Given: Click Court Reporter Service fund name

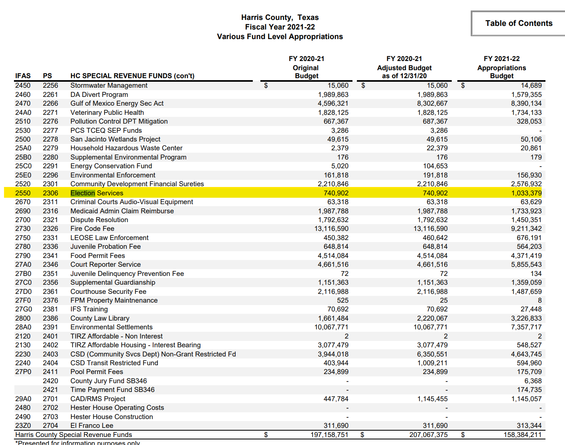Looking at the screenshot, I should (106, 264).
